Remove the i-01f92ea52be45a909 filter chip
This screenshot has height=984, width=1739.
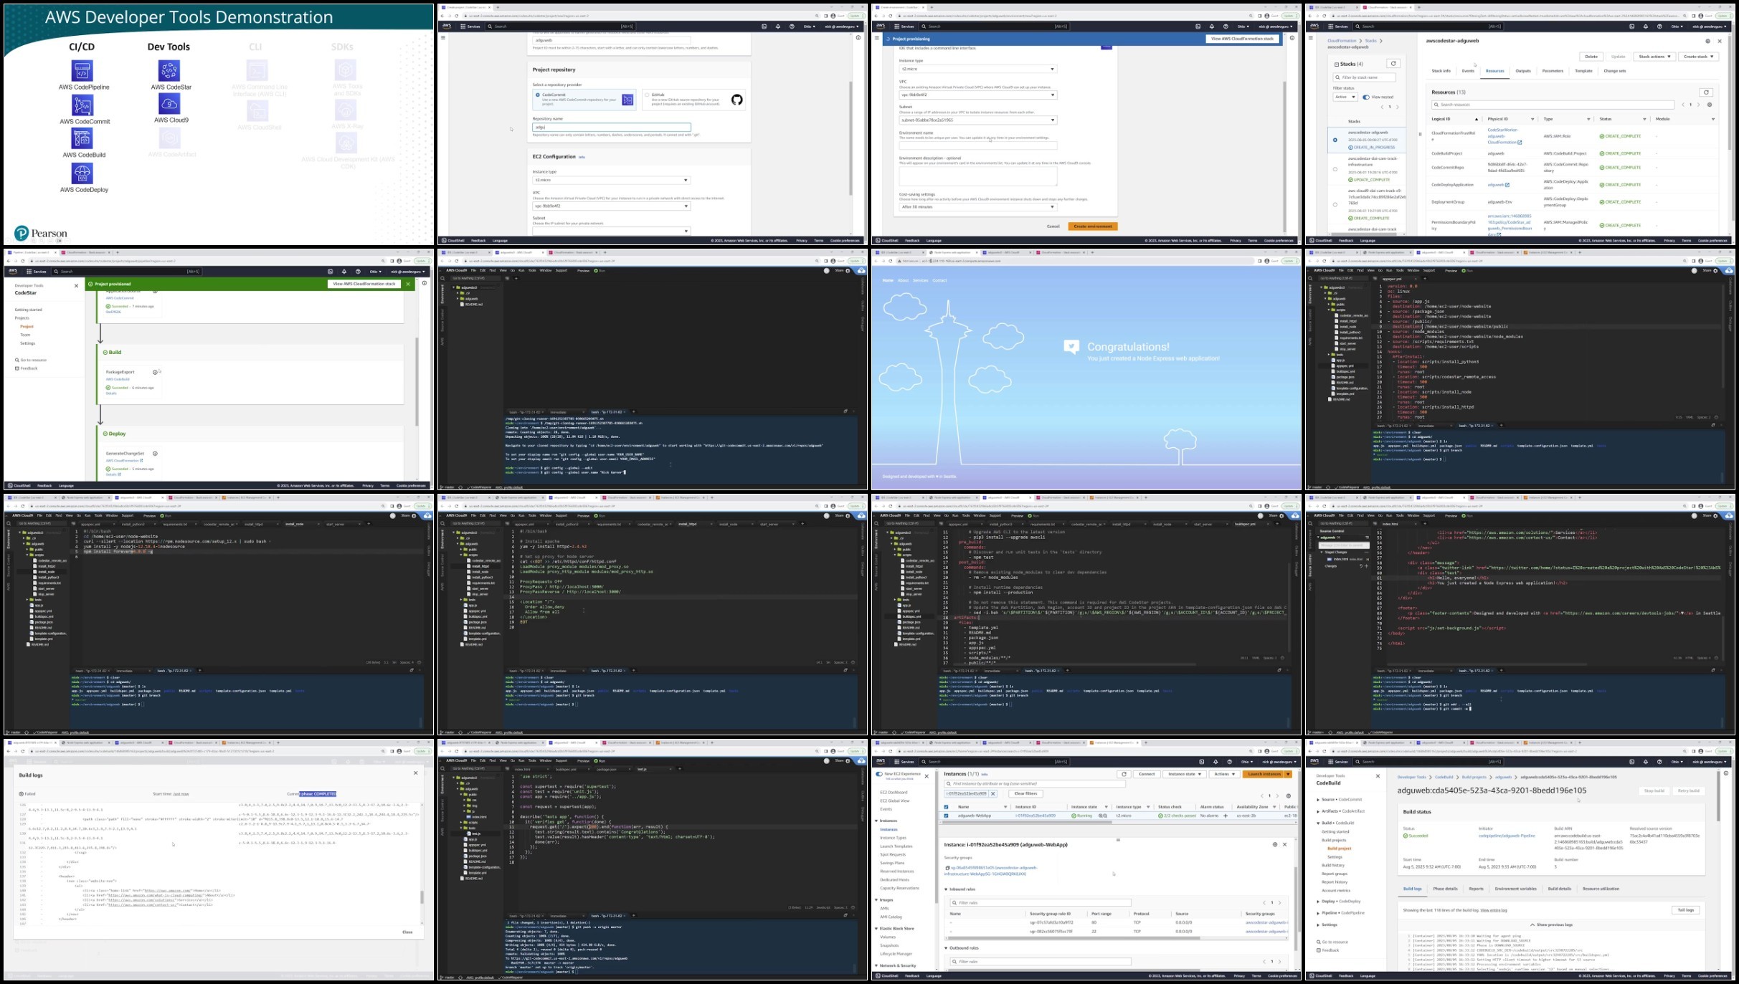[x=992, y=793]
